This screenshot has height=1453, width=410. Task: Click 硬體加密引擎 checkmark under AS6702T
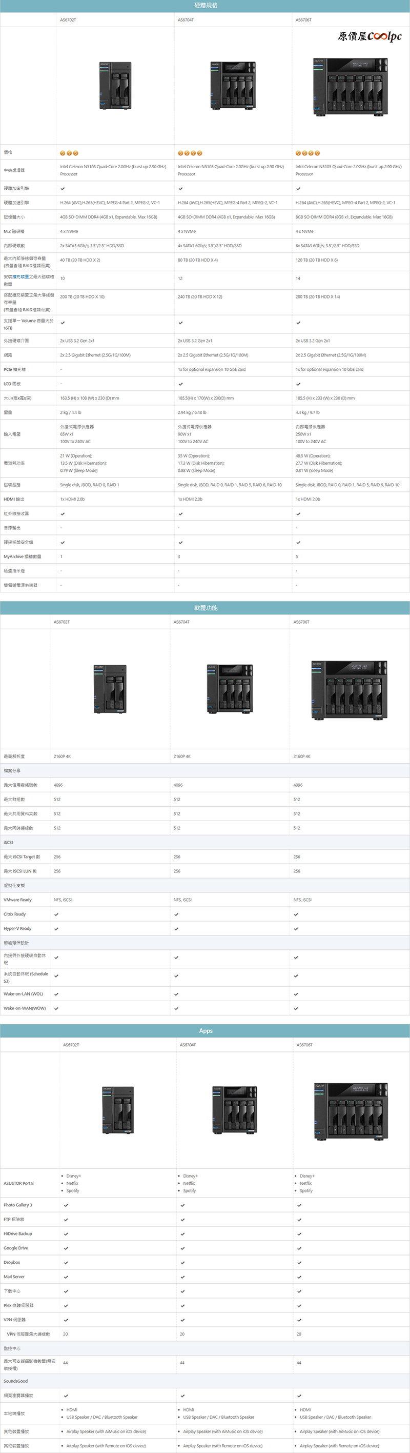coord(63,188)
